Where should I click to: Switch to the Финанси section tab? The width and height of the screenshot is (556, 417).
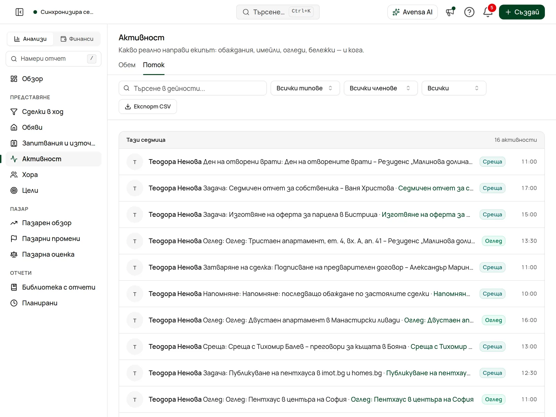point(77,39)
